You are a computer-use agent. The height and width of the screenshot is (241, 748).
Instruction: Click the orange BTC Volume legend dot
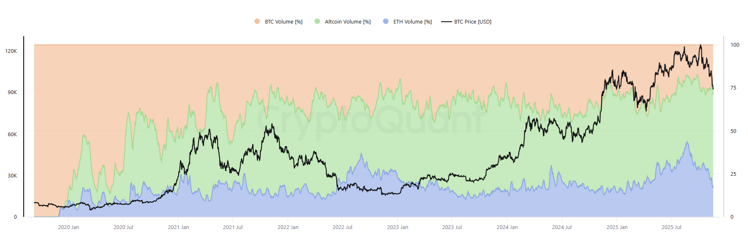pyautogui.click(x=257, y=21)
